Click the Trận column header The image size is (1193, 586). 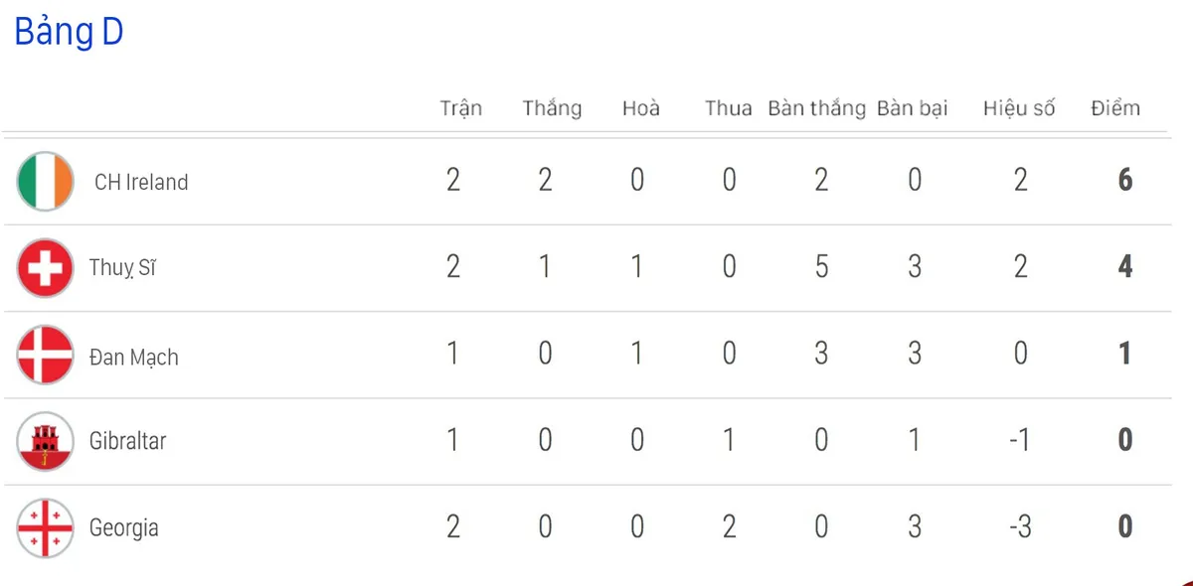click(x=461, y=108)
